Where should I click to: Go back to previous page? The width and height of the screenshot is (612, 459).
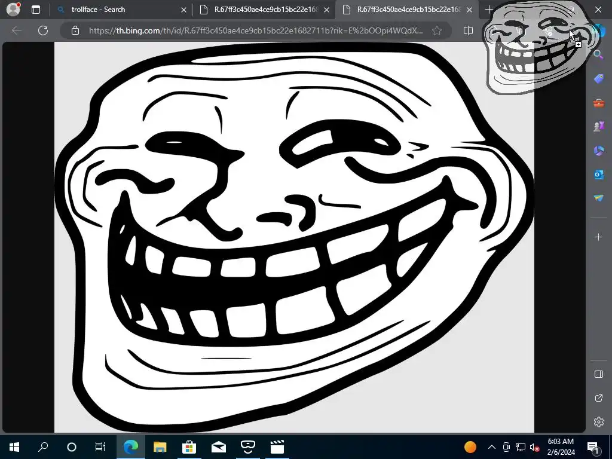[17, 30]
